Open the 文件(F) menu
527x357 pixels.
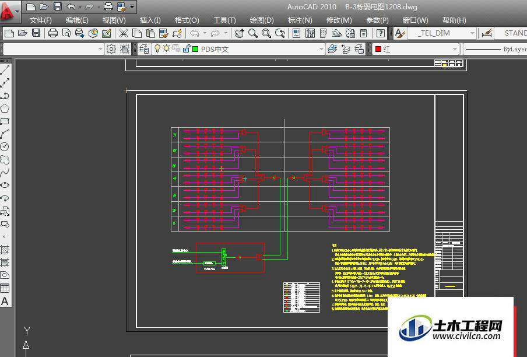[x=41, y=20]
